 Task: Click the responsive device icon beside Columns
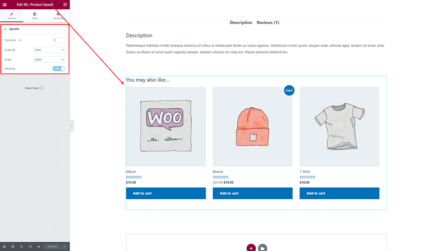(x=20, y=40)
